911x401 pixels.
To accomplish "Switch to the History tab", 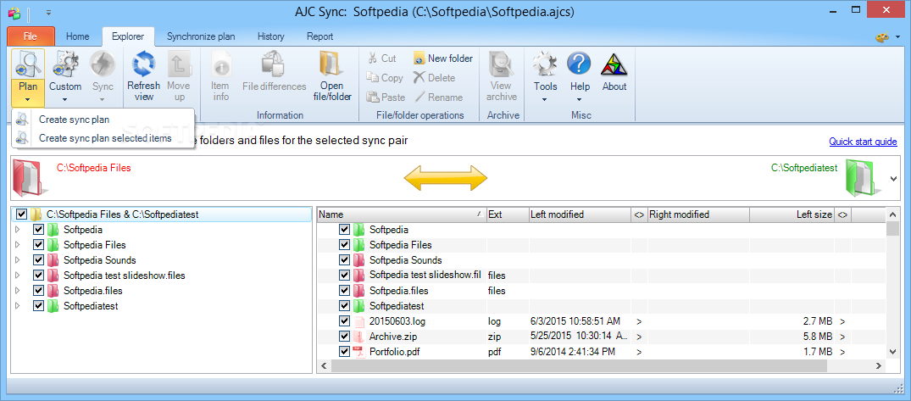I will tap(270, 36).
